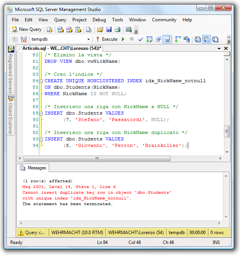This screenshot has height=255, width=240.
Task: Select Results to Grid output mode
Action: coord(206,39)
